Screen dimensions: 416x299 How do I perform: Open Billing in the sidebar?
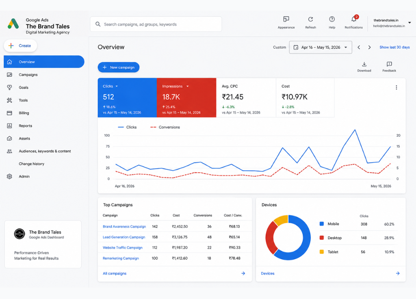coord(24,113)
